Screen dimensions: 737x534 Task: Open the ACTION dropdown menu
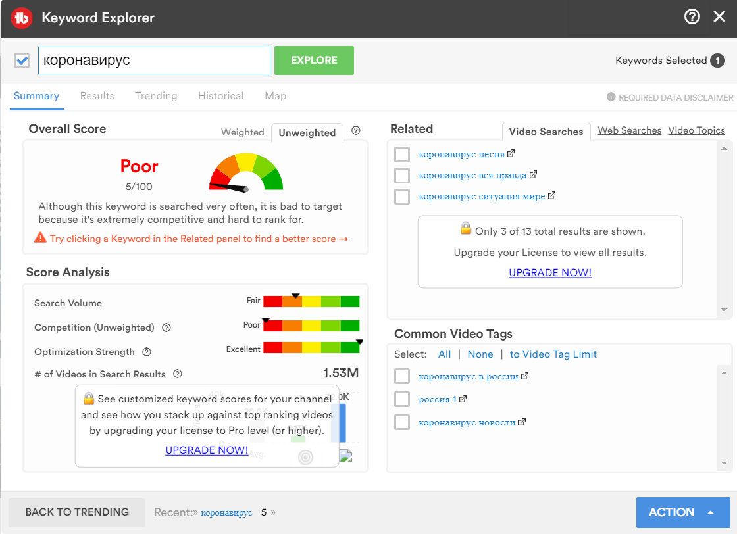pos(682,512)
